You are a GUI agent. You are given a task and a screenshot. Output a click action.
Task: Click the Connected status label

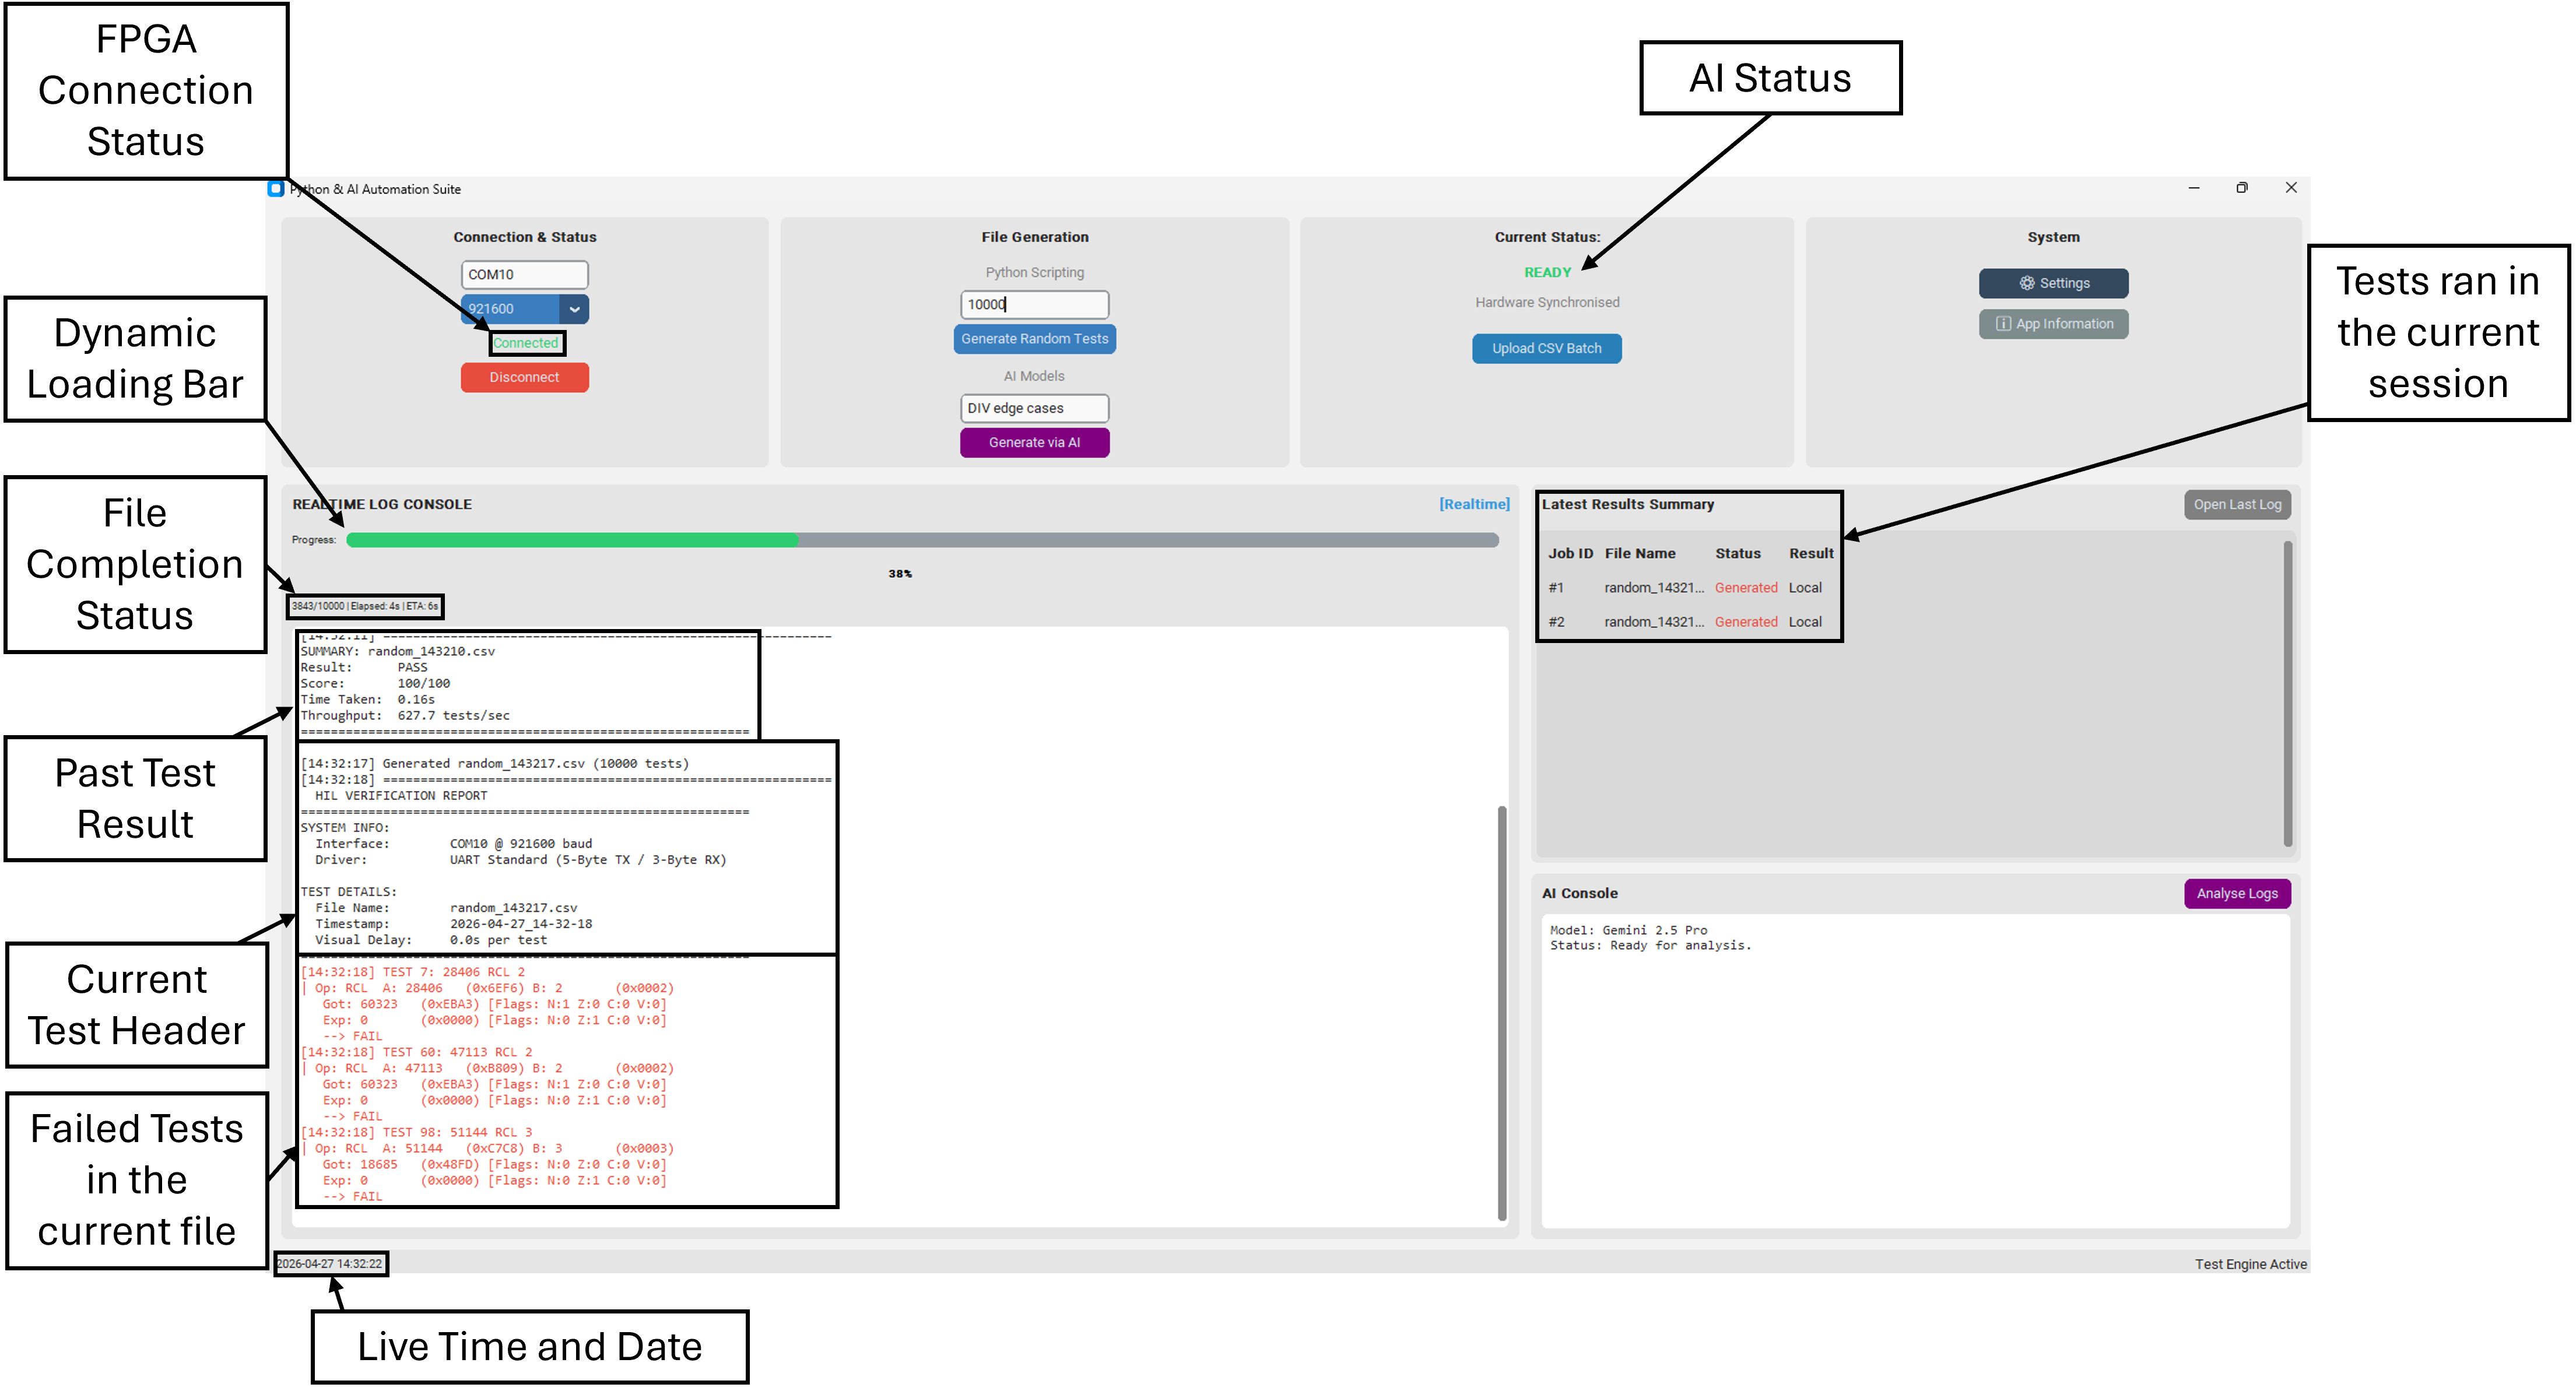click(526, 343)
